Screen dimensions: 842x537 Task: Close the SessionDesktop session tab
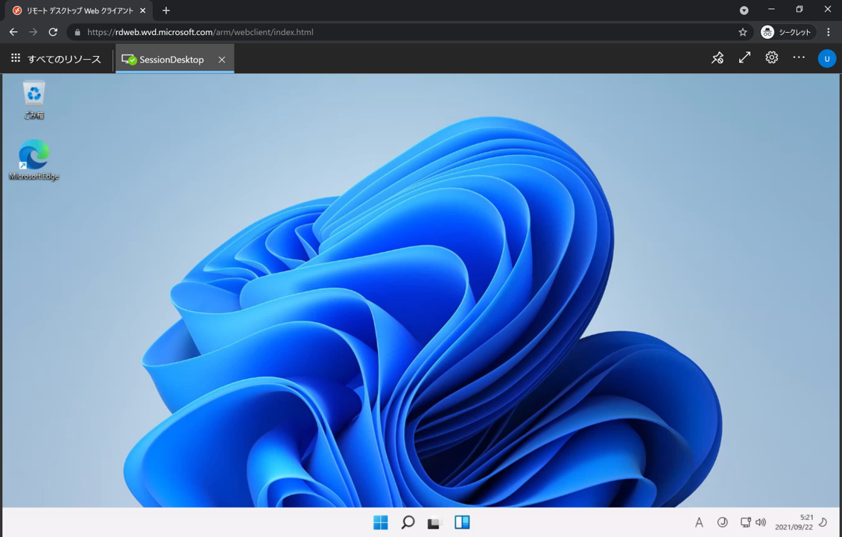pyautogui.click(x=221, y=60)
